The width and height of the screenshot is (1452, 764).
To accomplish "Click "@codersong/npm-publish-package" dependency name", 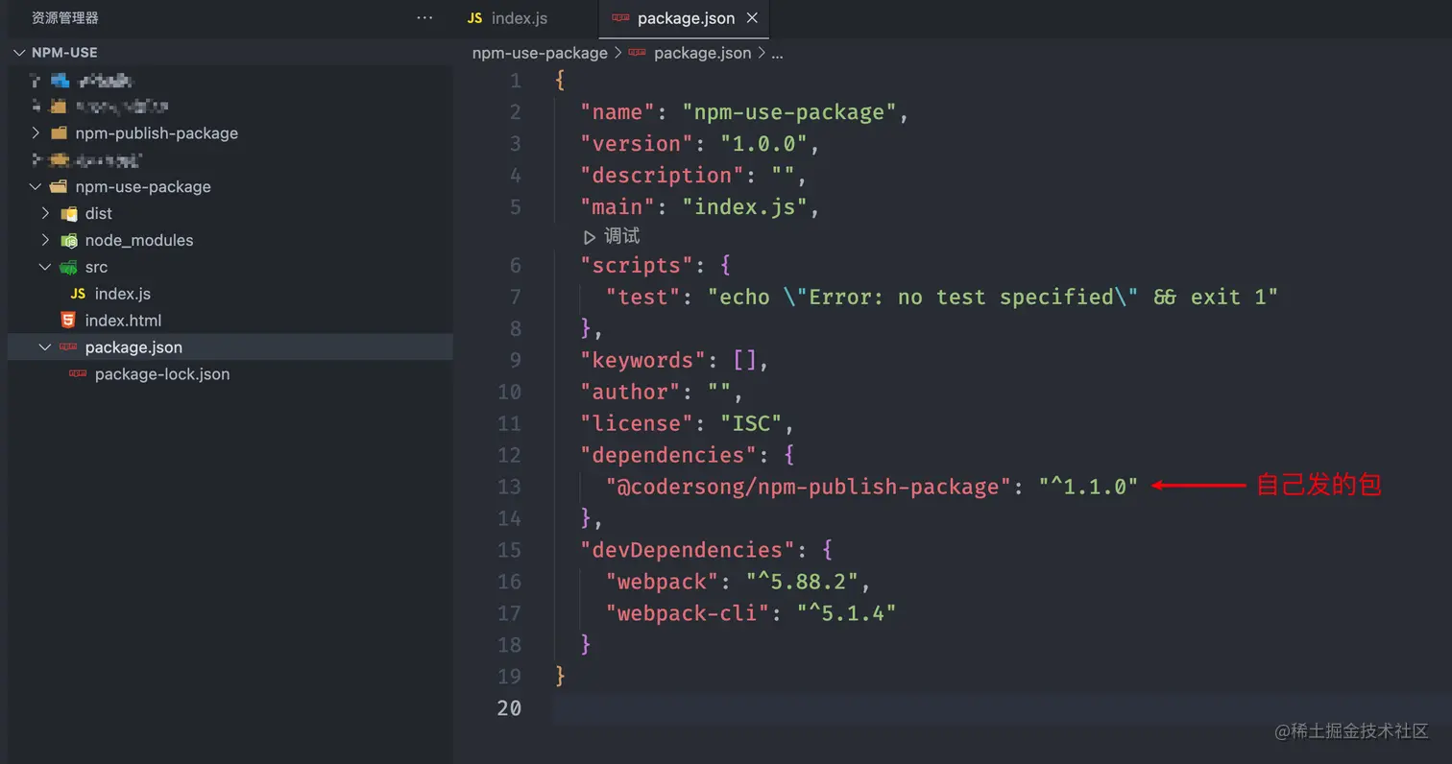I will pyautogui.click(x=809, y=487).
